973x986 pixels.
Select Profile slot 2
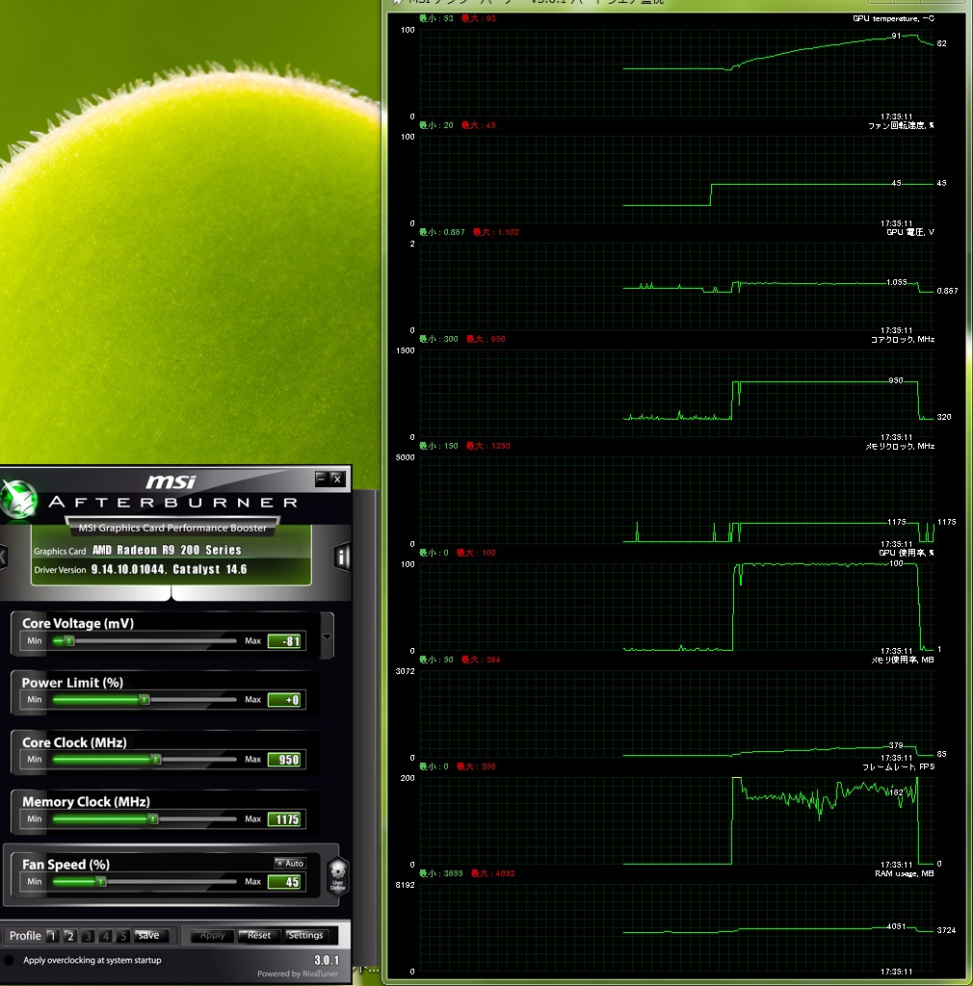69,936
